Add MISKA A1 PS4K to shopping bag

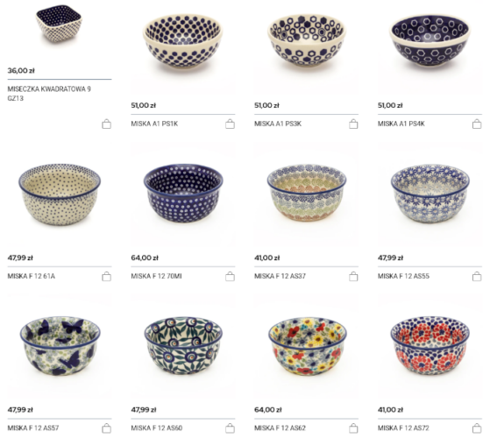(x=477, y=124)
